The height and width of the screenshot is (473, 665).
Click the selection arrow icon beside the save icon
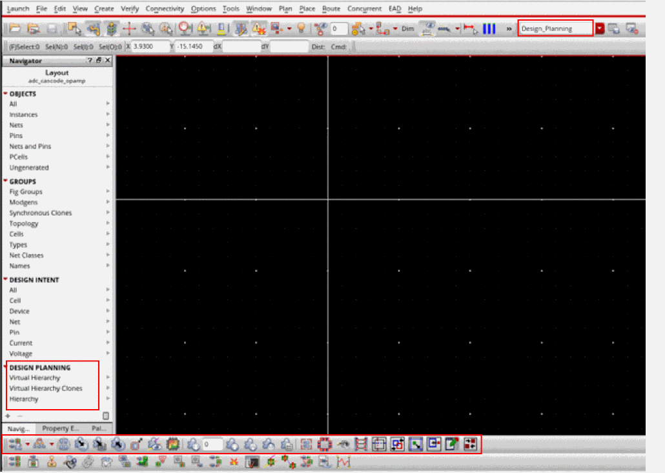[74, 28]
